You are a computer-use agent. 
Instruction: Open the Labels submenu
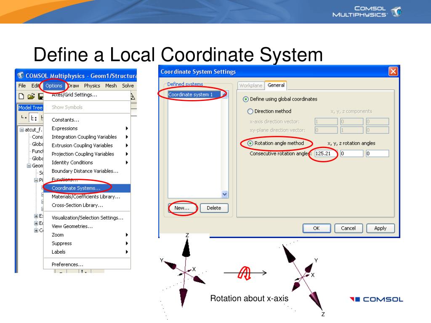point(87,252)
